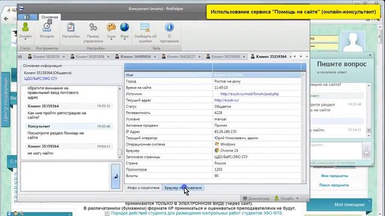Click the chat history scrollbar down arrow
Image resolution: width=385 pixels, height=216 pixels.
[120, 157]
